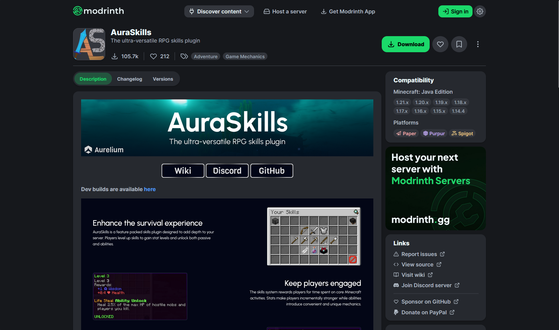Select the 1.18.x version tag
559x330 pixels.
(460, 102)
